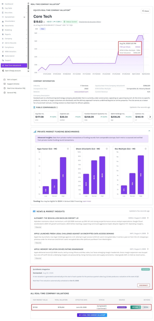
Task: Expand the Securities submenu chevron
Action: pyautogui.click(x=26, y=13)
